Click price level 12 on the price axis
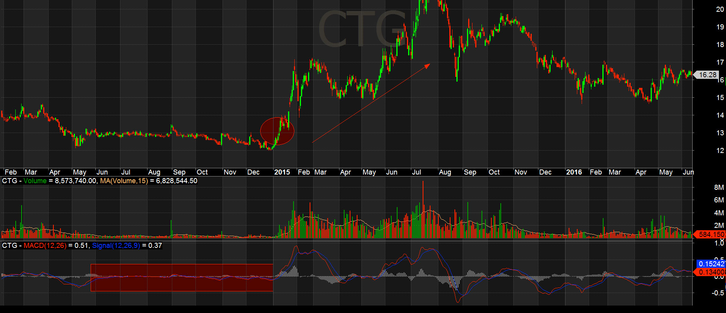 pyautogui.click(x=720, y=151)
